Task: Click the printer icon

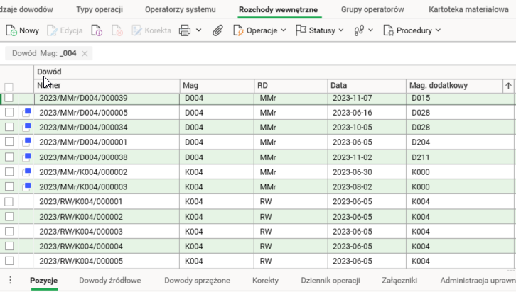Action: pos(185,30)
